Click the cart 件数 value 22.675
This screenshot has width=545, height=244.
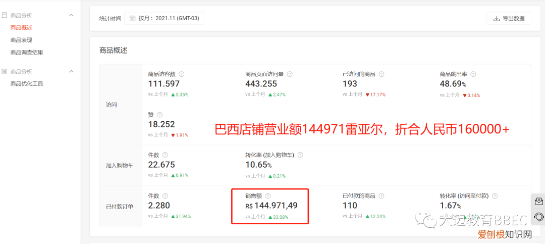161,165
